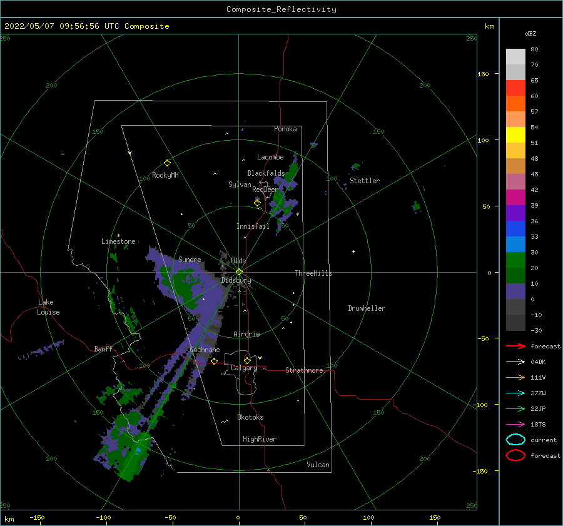This screenshot has height=526, width=563.
Task: Click the purple 39 dBZ legend swatch
Action: click(x=515, y=213)
